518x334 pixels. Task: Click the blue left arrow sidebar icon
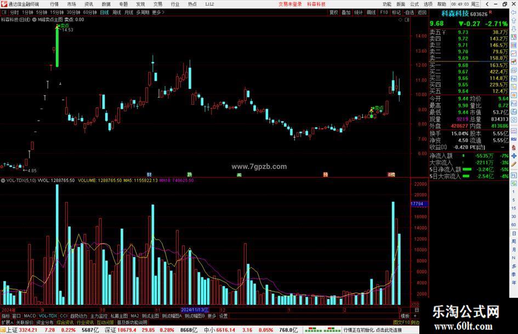click(514, 12)
